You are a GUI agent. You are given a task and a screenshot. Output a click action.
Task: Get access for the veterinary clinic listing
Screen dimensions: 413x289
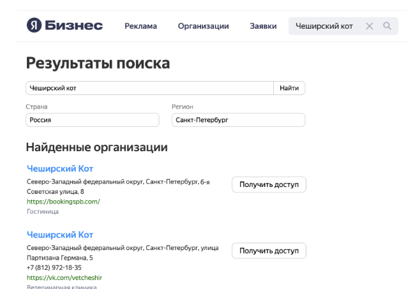click(x=269, y=251)
